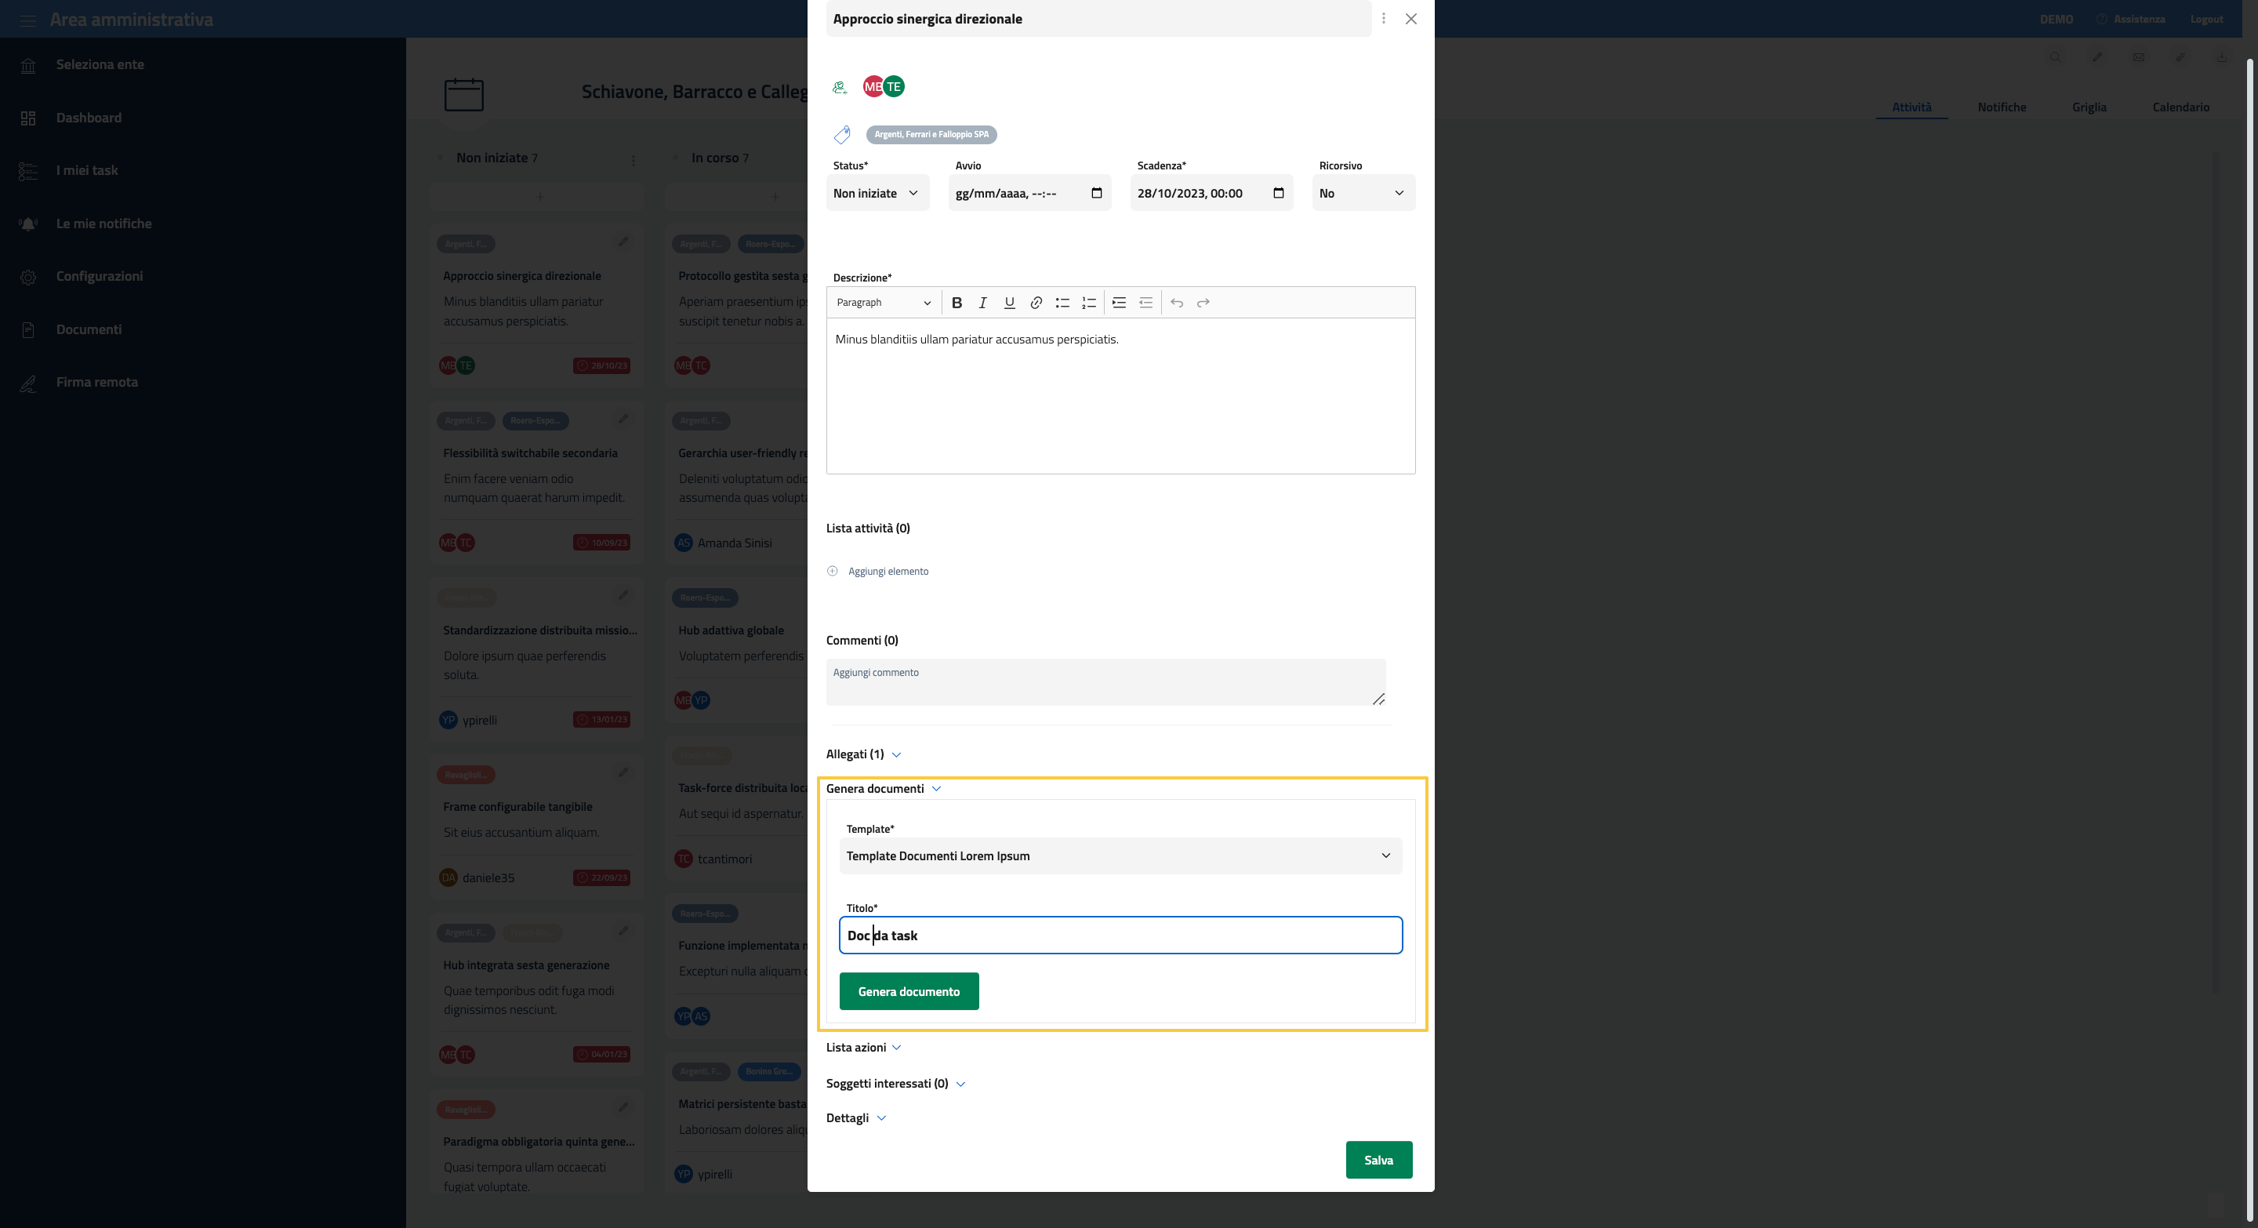Expand the Soggetti interessati section
This screenshot has width=2258, height=1228.
point(894,1084)
